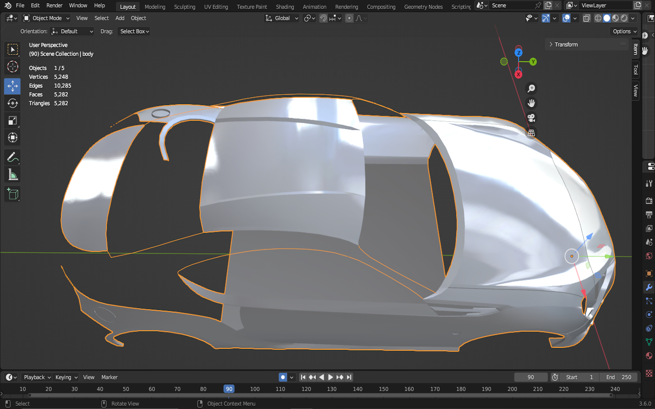
Task: Open the Physics properties tab icon
Action: pyautogui.click(x=649, y=314)
